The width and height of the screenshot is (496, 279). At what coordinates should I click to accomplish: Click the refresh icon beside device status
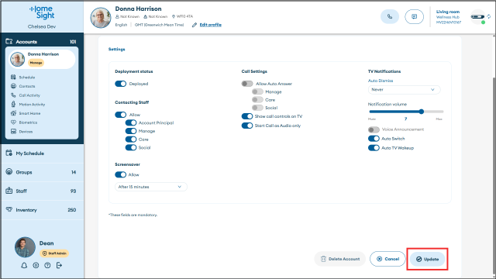coord(489,16)
